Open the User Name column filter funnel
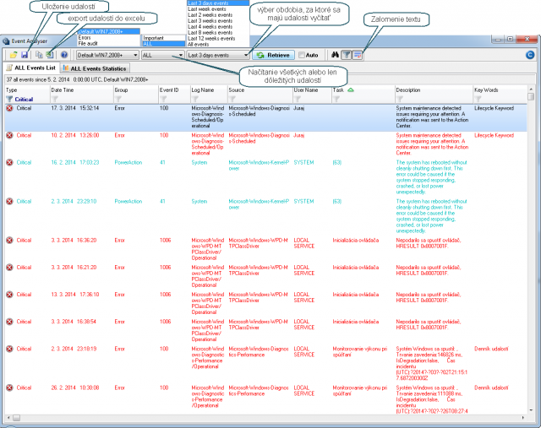The width and height of the screenshot is (541, 428). tap(297, 100)
